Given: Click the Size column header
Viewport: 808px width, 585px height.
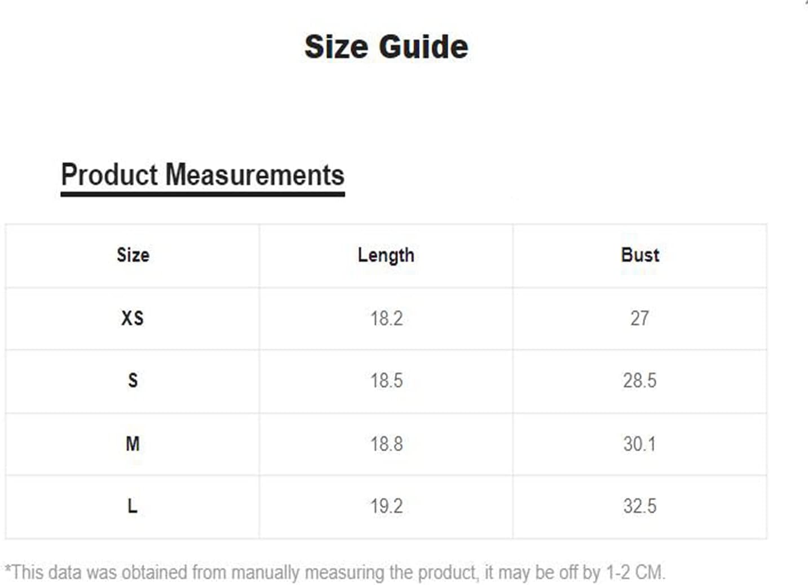Looking at the screenshot, I should pos(133,255).
